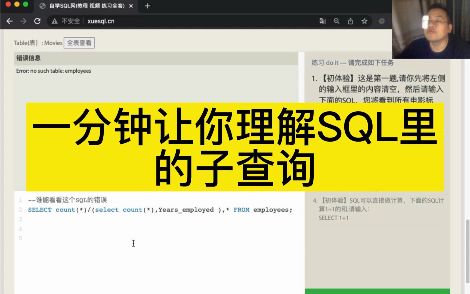Close the 自学SQL网 tab
This screenshot has height=294, width=470.
tap(131, 6)
